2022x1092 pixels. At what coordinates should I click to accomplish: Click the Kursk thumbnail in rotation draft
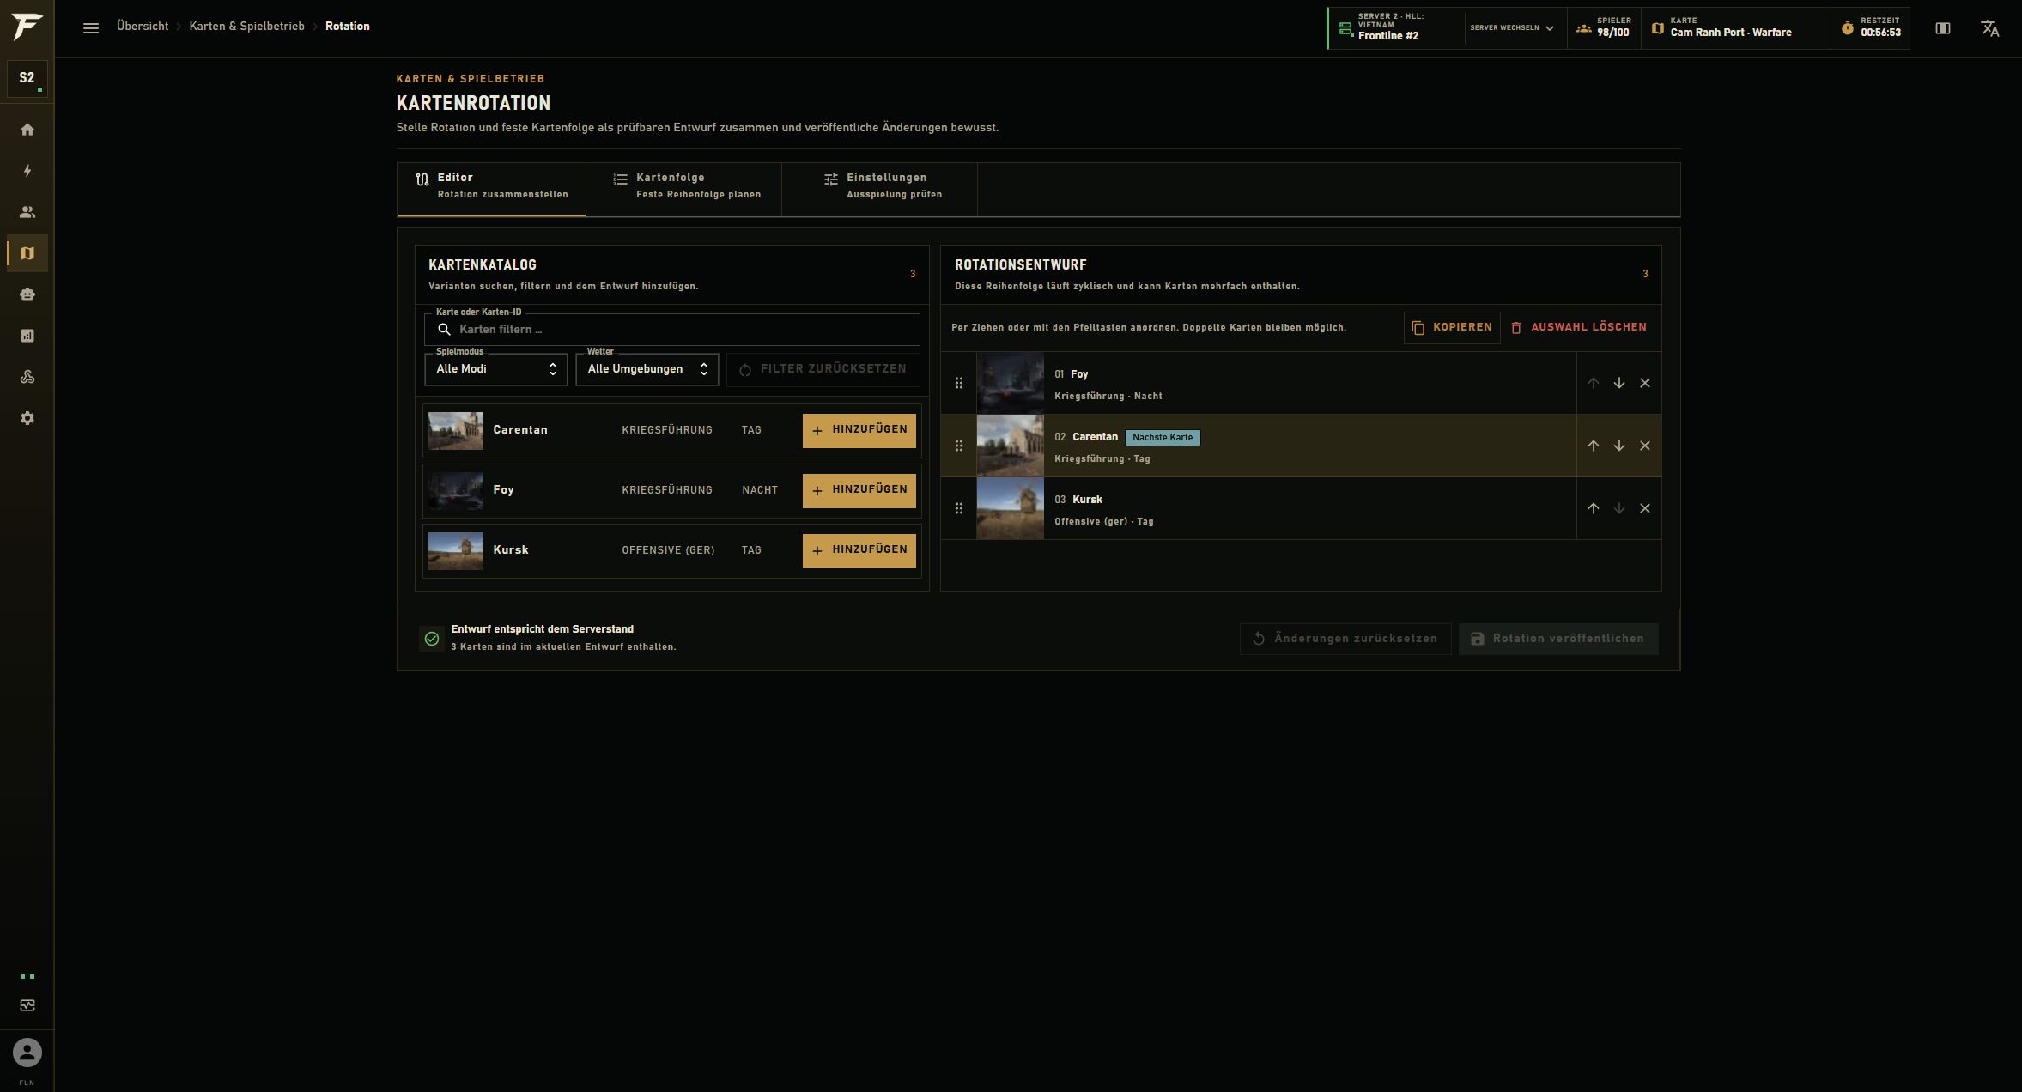pyautogui.click(x=1011, y=508)
